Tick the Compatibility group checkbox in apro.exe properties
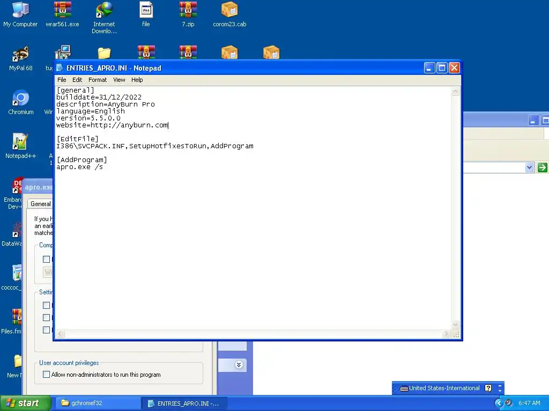This screenshot has height=411, width=549. [46, 260]
